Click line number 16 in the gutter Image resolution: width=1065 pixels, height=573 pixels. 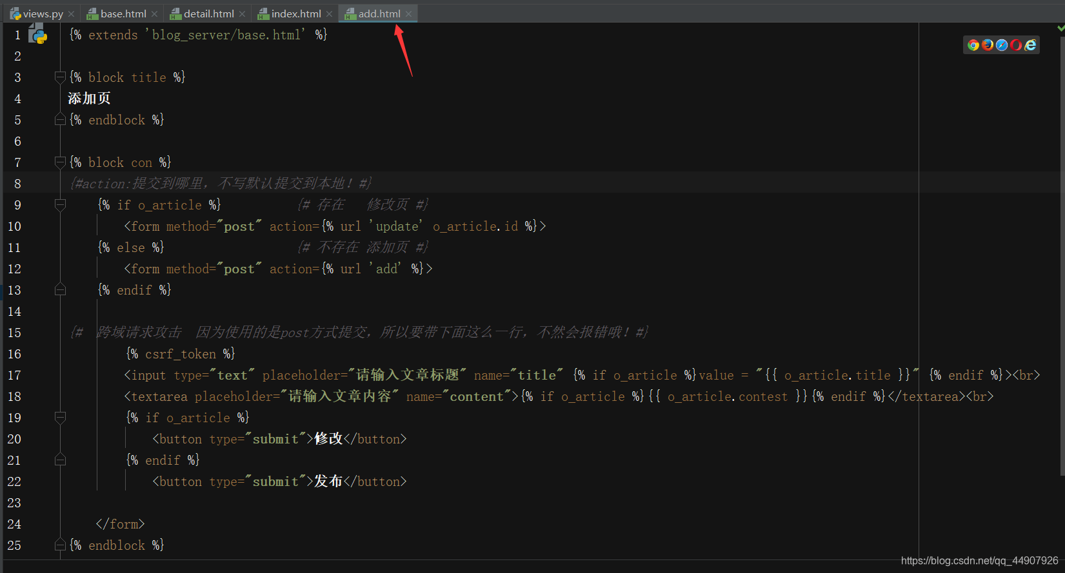[14, 354]
